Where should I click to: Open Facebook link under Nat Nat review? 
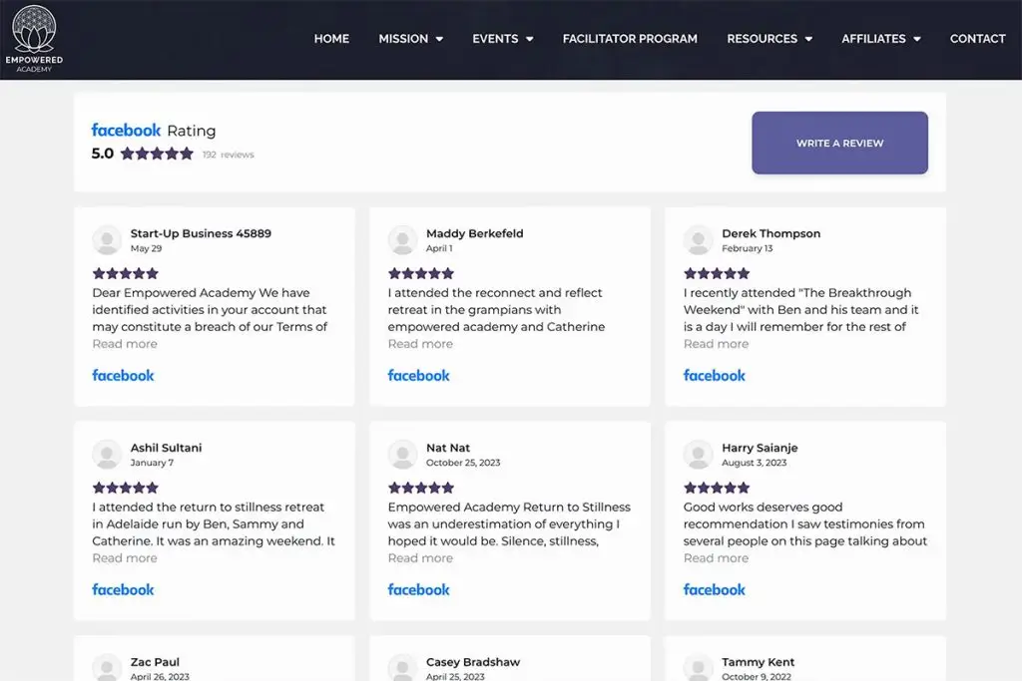click(418, 590)
